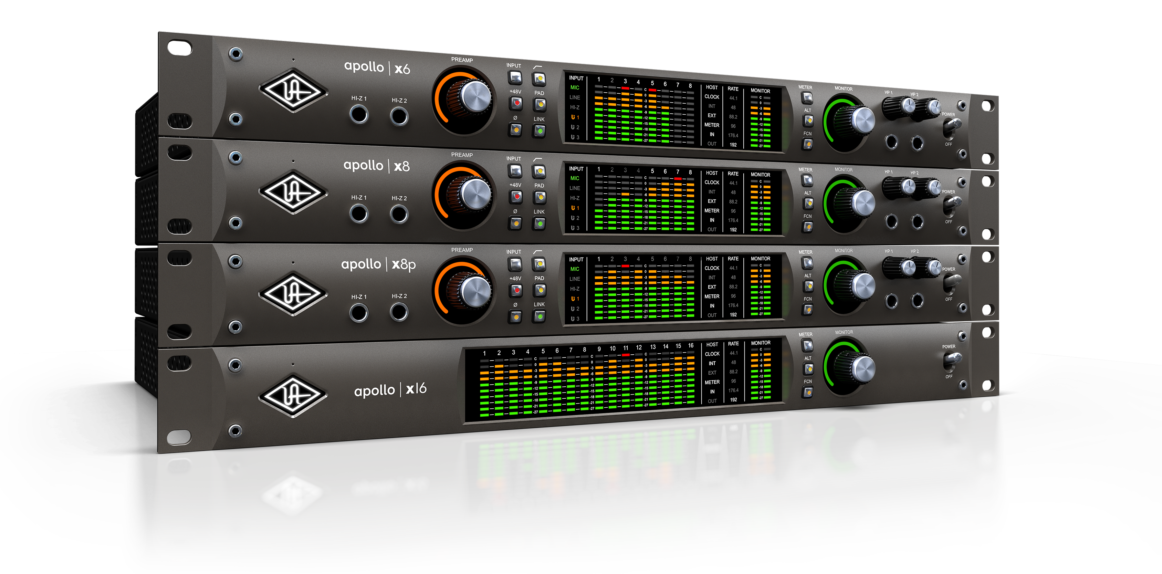Click the 'HOST' label on apollo x16 display
This screenshot has height=574, width=1162.
[x=712, y=344]
